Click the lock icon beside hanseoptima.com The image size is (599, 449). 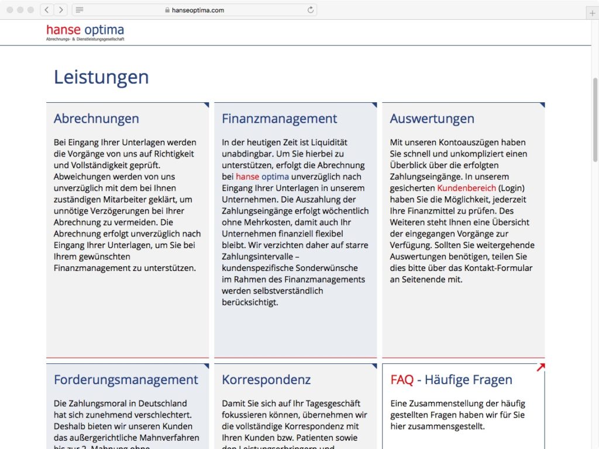(167, 10)
